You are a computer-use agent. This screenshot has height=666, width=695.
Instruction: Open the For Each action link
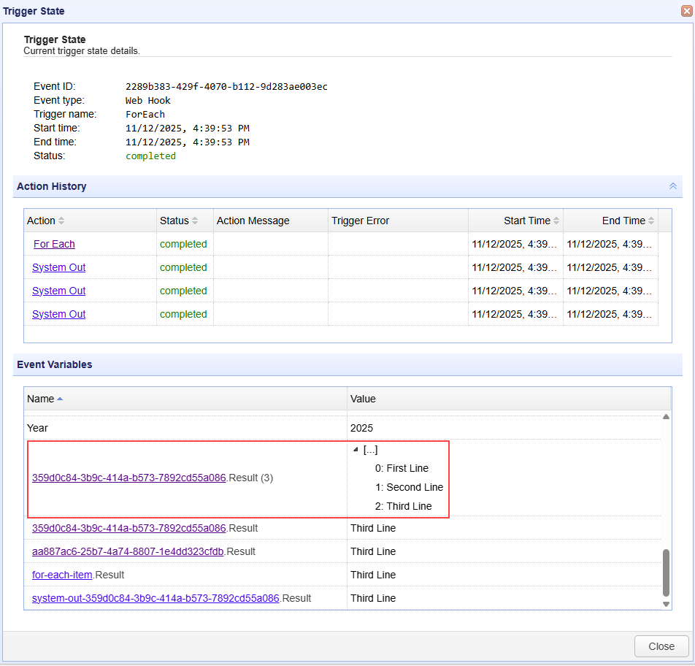coord(54,244)
